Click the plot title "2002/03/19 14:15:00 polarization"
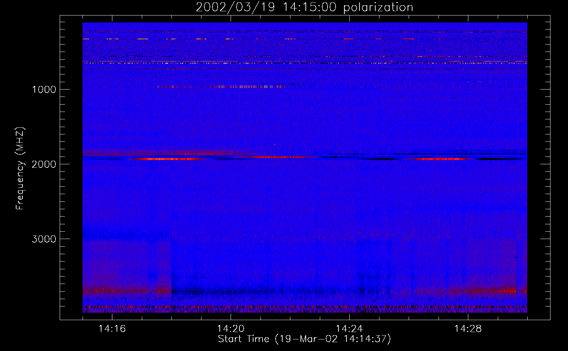The height and width of the screenshot is (351, 568). tap(304, 7)
